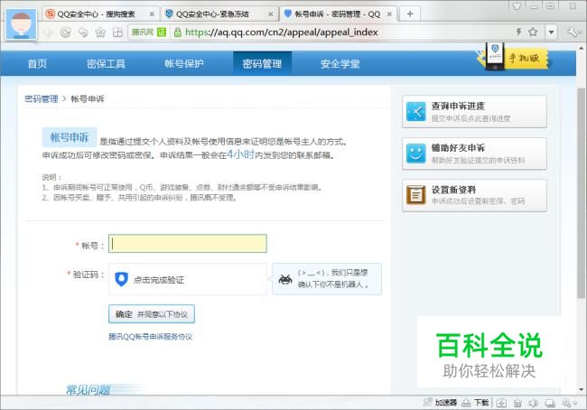587x410 pixels.
Task: Click the window-layout icon in the status bar
Action: tap(550, 403)
